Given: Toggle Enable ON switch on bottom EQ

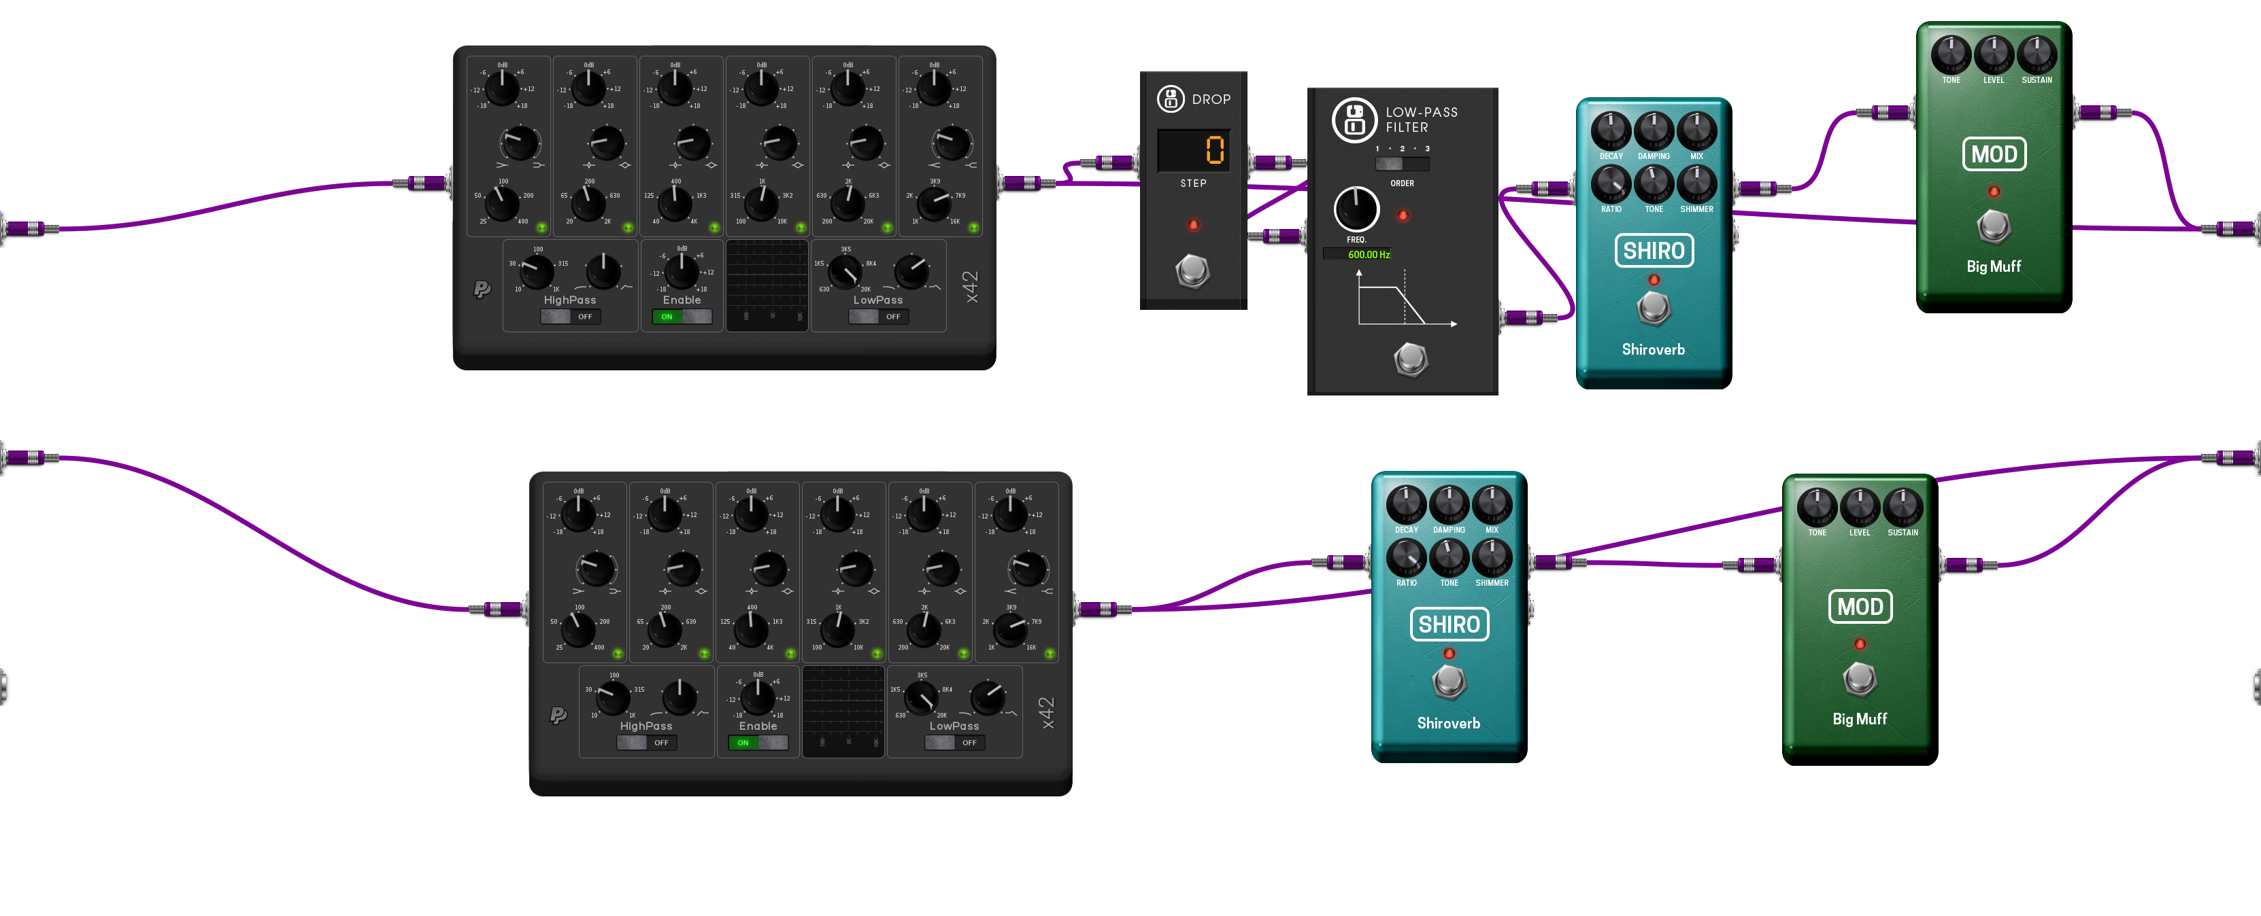Looking at the screenshot, I should [758, 743].
